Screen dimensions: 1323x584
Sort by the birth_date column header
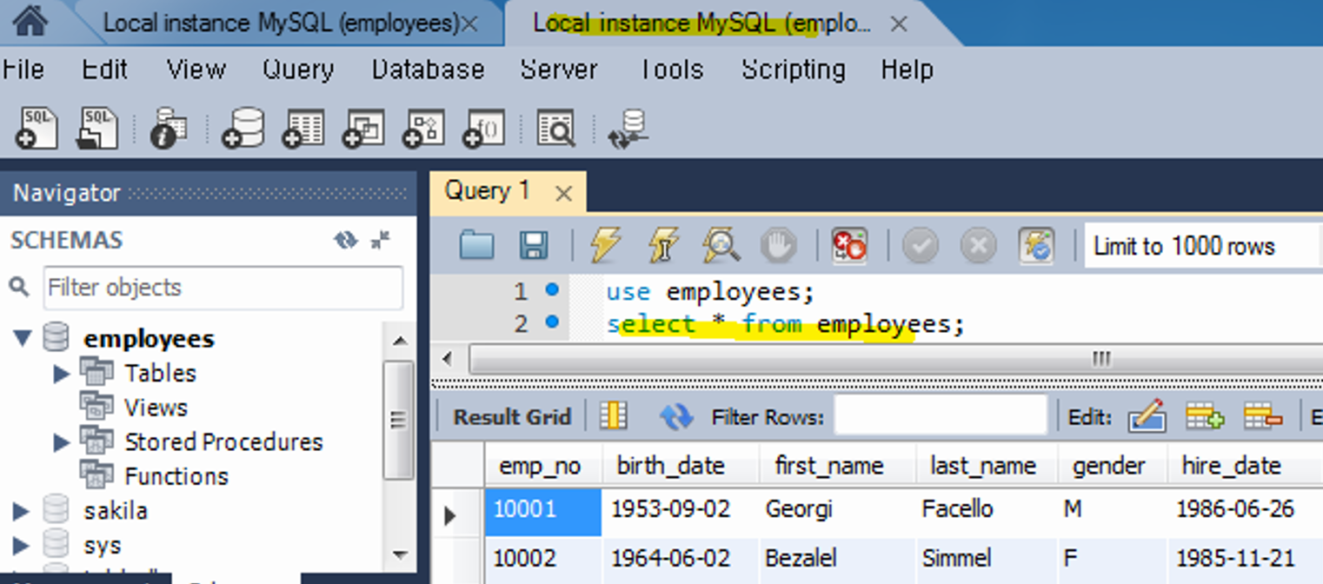tap(681, 466)
